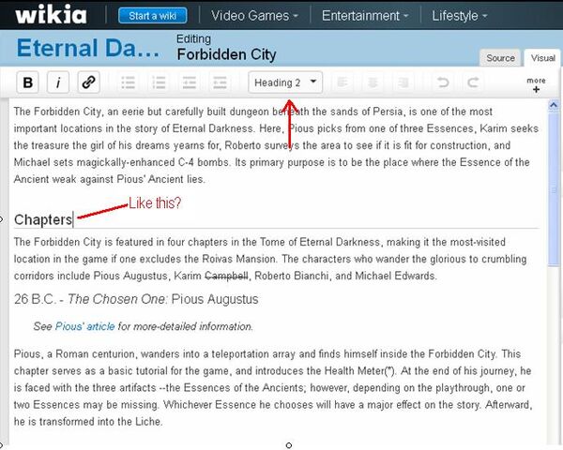Click the editor vertical scrollbar thumb

pyautogui.click(x=554, y=189)
